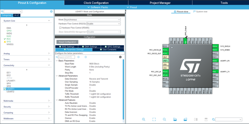Open the NVIC Settings tab
The height and width of the screenshot is (124, 249).
coord(67,47)
